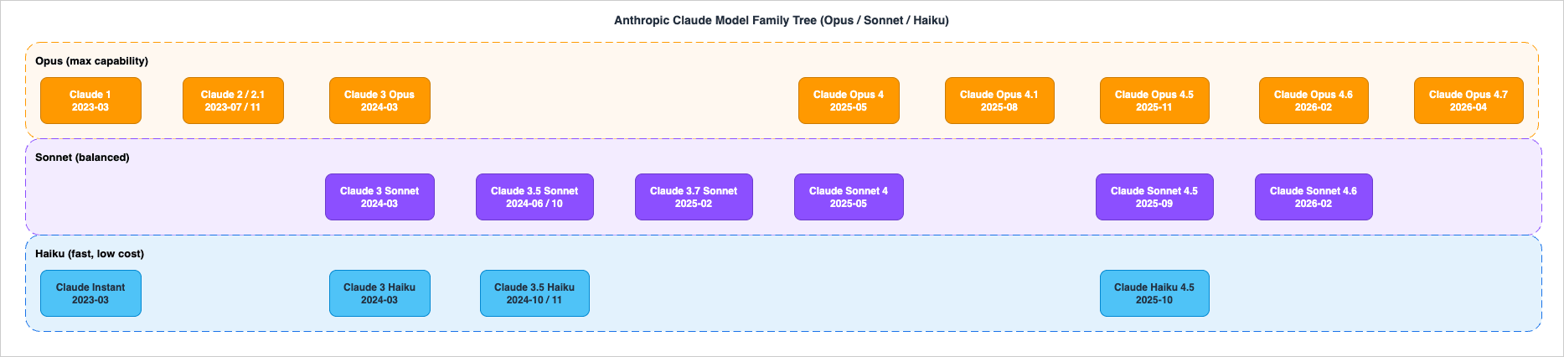Click the Claude Opus 4.7 box
Screen dimensions: 1564x357
(1469, 101)
